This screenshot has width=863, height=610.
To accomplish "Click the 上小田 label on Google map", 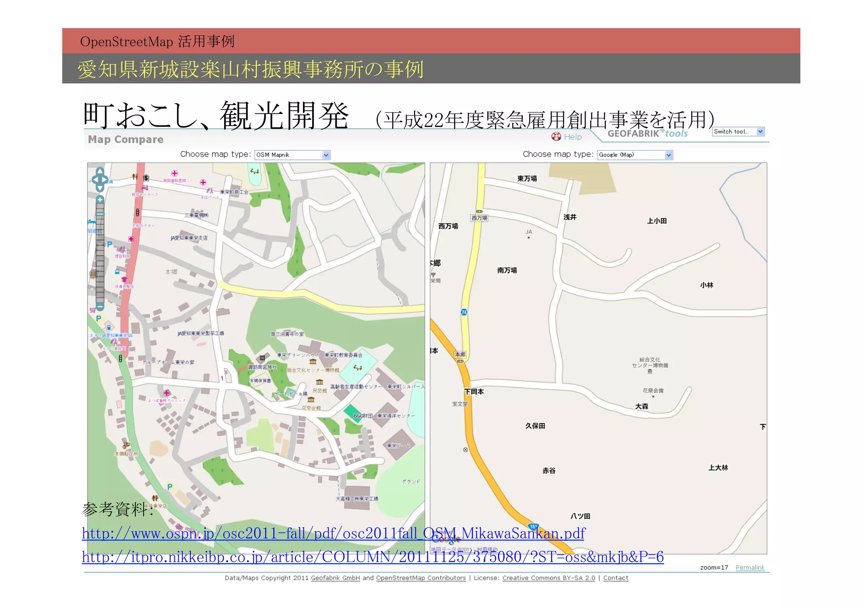I will click(657, 221).
